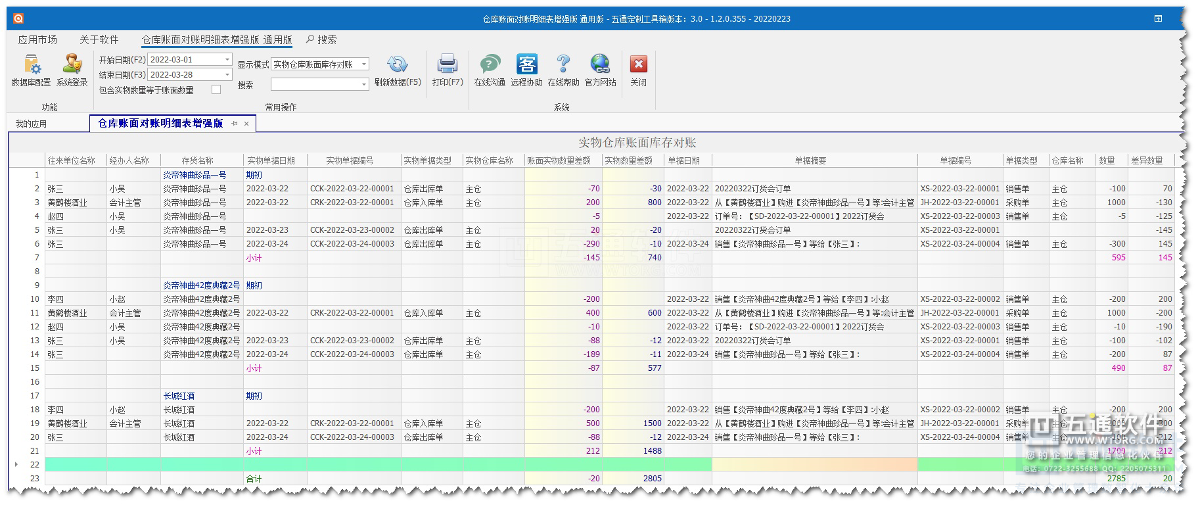Open the 开始日期 date dropdown
Screen dimensions: 1198x505
[227, 59]
